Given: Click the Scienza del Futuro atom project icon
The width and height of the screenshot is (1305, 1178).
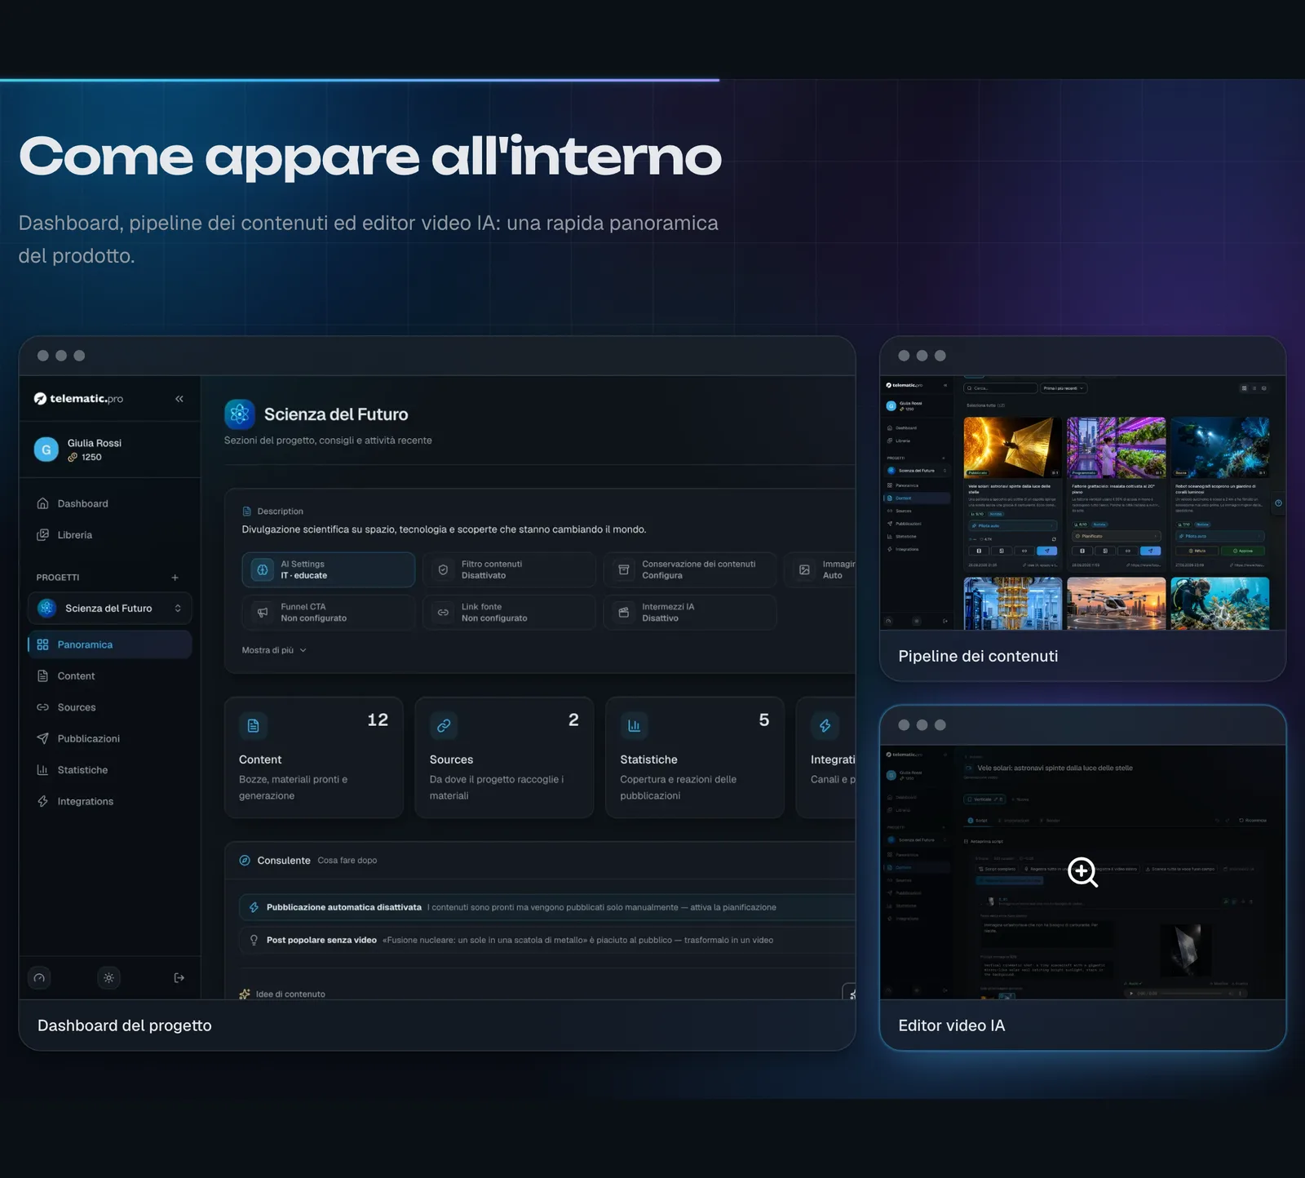Looking at the screenshot, I should point(240,414).
